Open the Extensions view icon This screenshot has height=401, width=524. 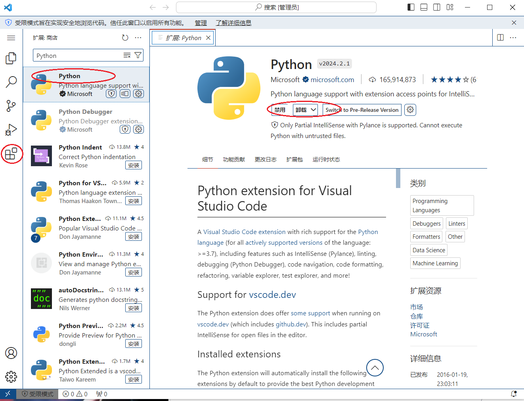click(x=11, y=153)
